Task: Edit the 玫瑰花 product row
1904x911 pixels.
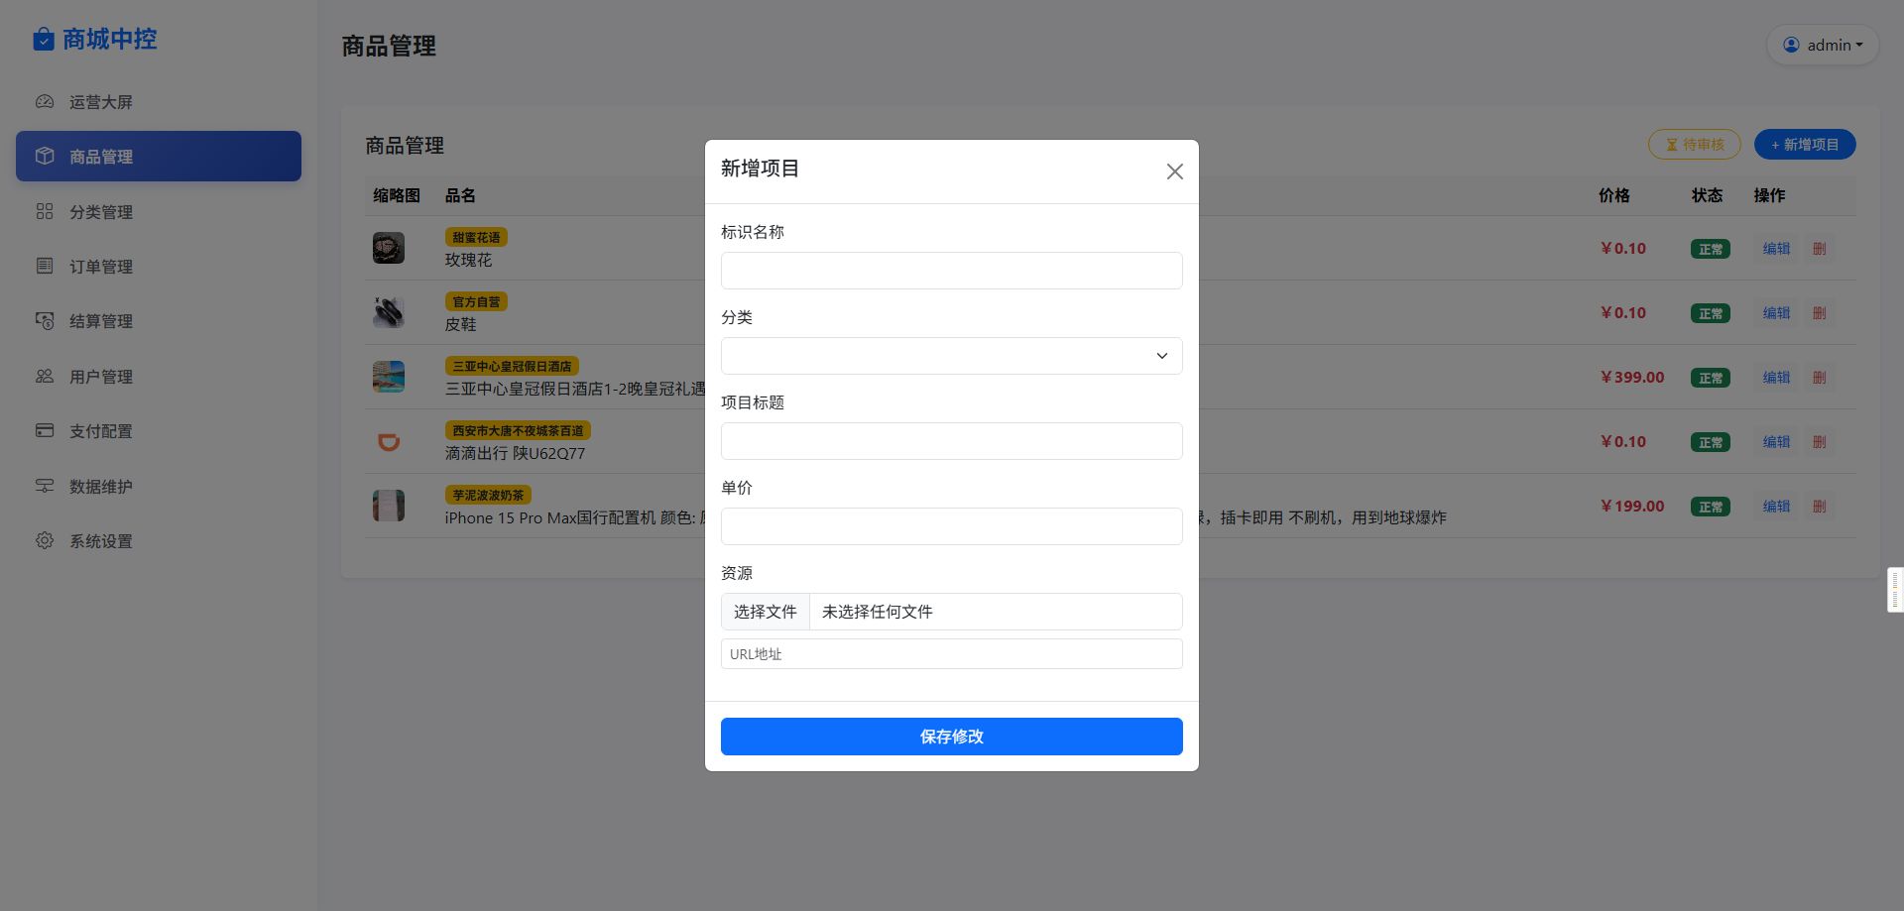Action: pos(1776,249)
